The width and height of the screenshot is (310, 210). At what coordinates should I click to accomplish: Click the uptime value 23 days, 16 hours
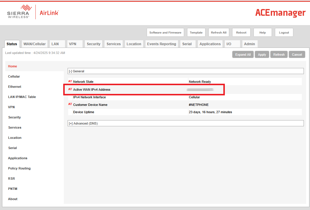pyautogui.click(x=210, y=112)
